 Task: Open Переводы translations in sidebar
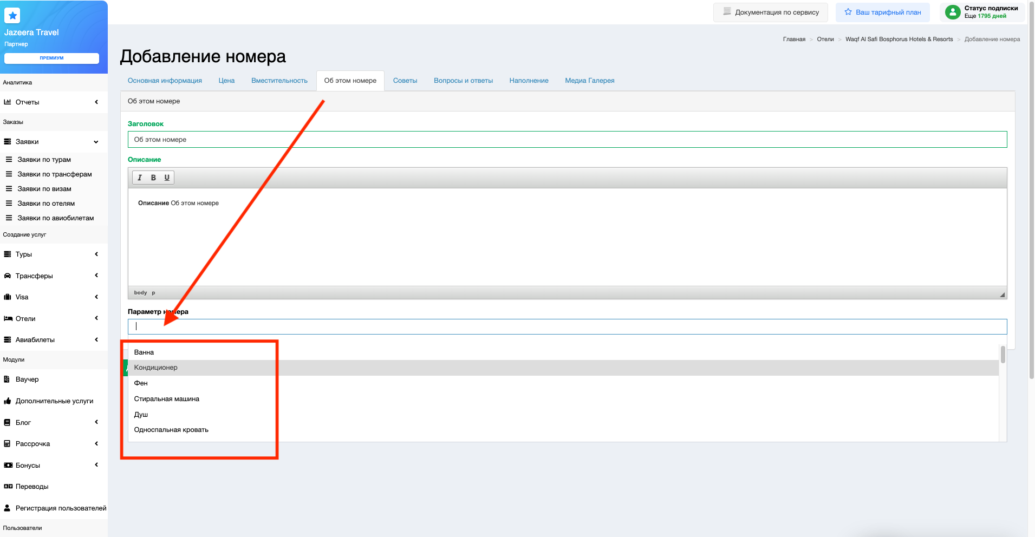pyautogui.click(x=32, y=487)
